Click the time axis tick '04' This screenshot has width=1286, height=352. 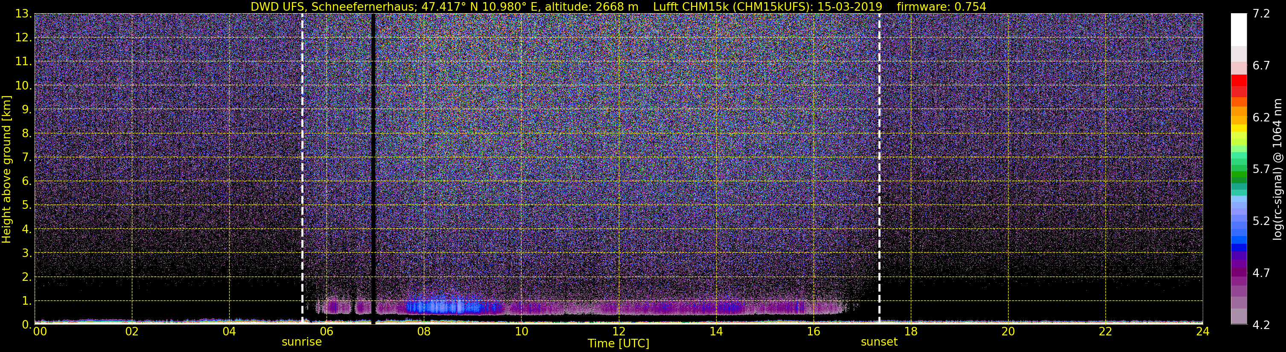tap(229, 332)
